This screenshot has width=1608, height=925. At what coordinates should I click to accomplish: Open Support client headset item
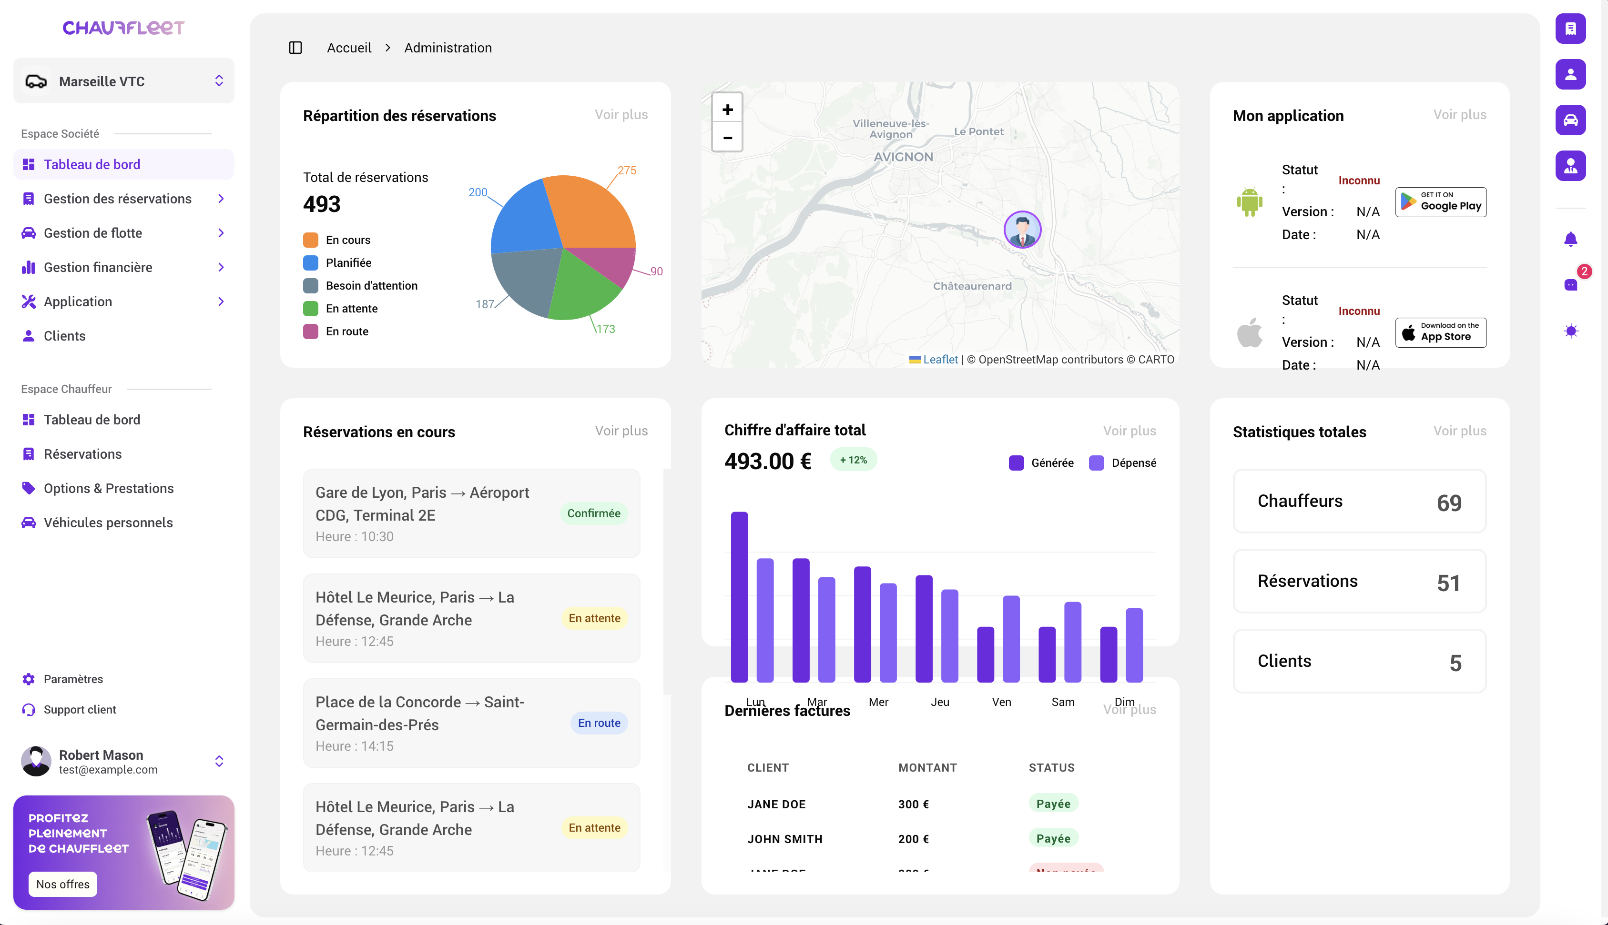(80, 710)
